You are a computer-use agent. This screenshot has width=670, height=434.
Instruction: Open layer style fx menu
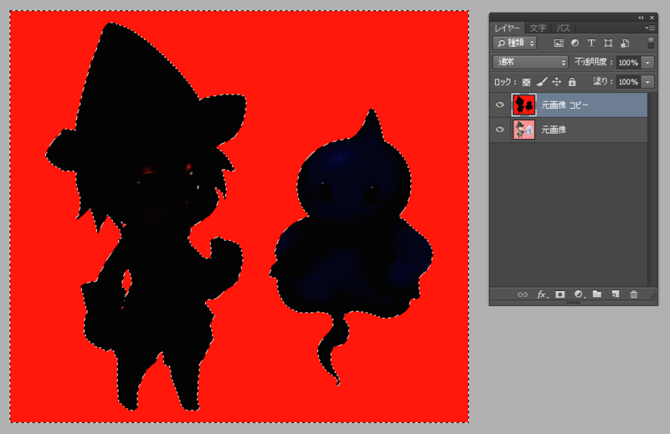click(x=542, y=294)
